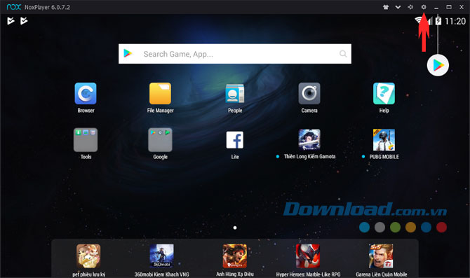Open the theme shirt icon in title bar

click(386, 7)
